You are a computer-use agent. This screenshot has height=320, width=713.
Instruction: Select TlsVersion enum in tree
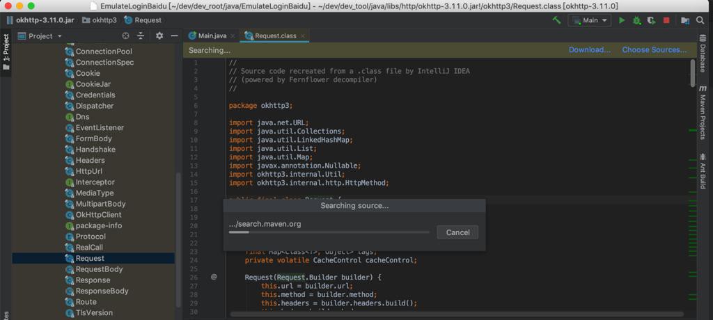coord(89,313)
